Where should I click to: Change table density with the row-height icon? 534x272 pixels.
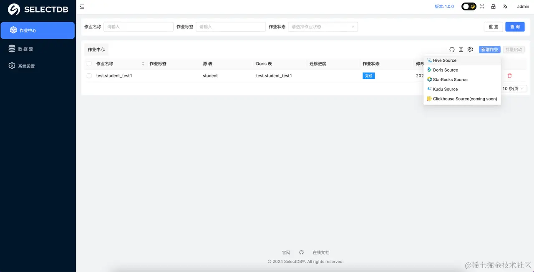click(x=461, y=50)
